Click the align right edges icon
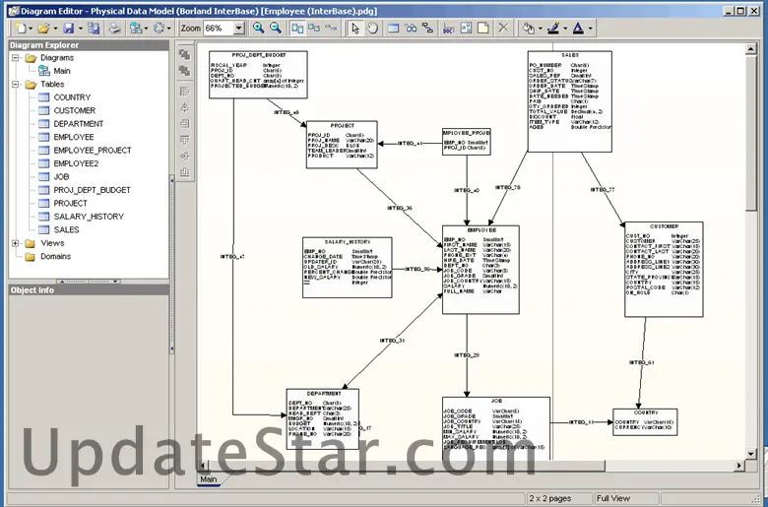Image resolution: width=768 pixels, height=507 pixels. pyautogui.click(x=185, y=123)
